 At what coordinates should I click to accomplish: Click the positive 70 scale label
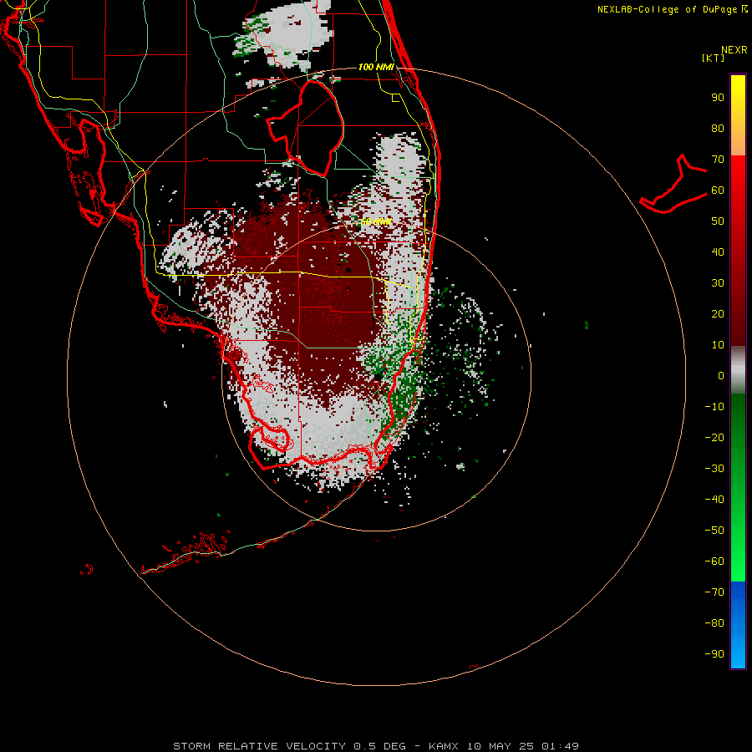[x=718, y=160]
